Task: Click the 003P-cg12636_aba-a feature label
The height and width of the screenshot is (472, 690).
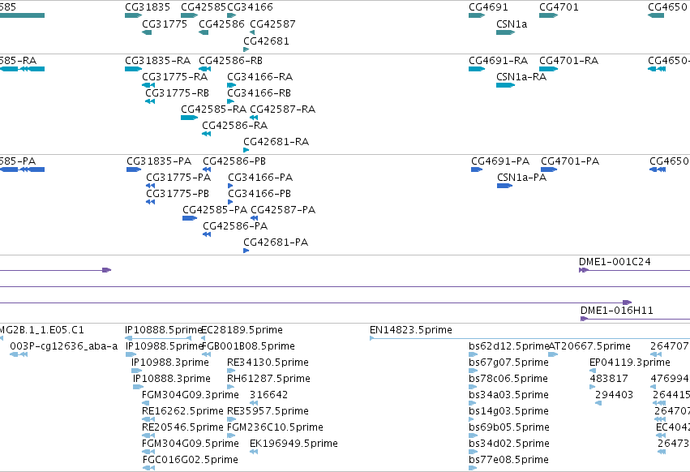Action: click(x=64, y=346)
